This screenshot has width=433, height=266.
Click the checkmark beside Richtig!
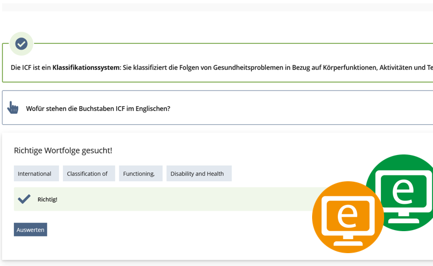[x=24, y=199]
